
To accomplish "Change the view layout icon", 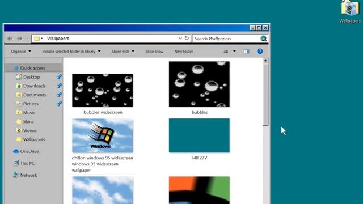I will (226, 52).
